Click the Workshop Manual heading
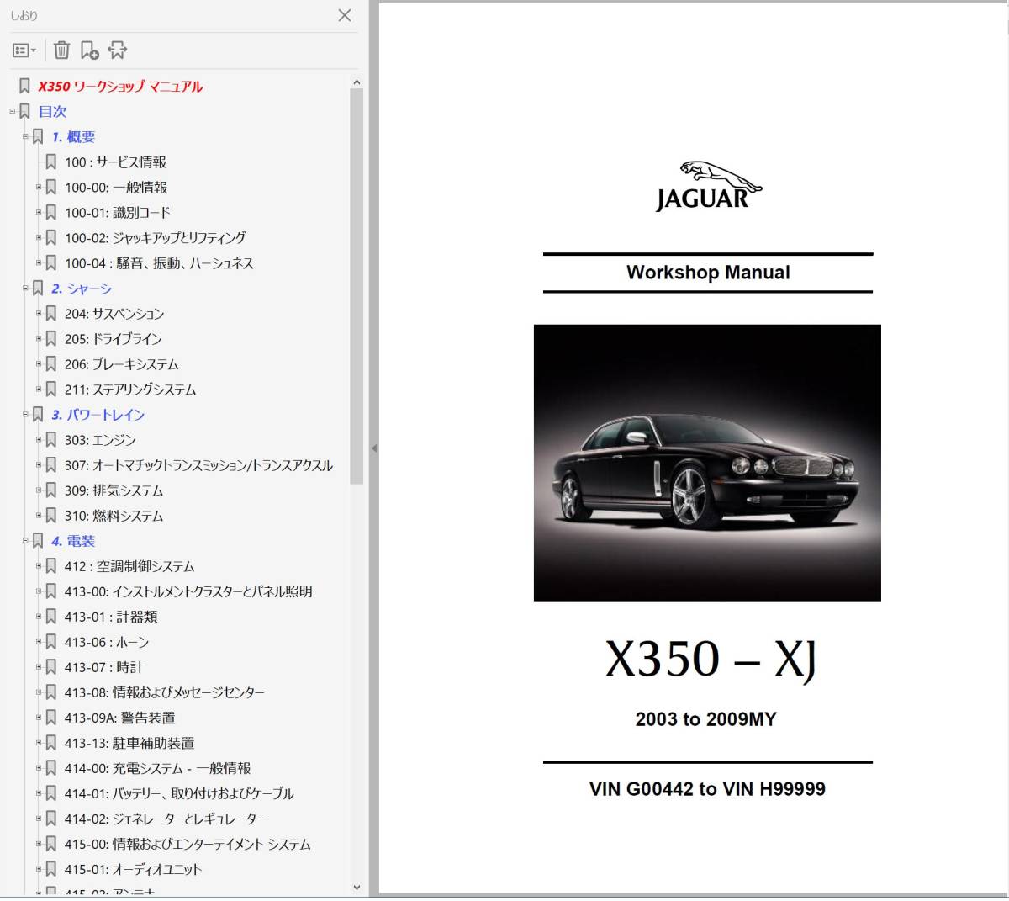1009x901 pixels. click(708, 273)
